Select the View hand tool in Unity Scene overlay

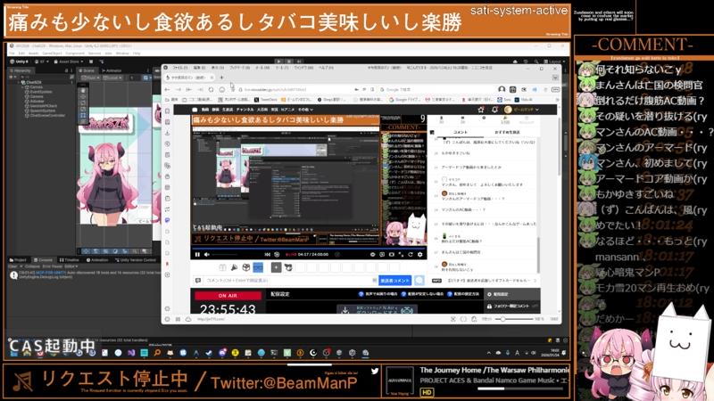pos(82,91)
